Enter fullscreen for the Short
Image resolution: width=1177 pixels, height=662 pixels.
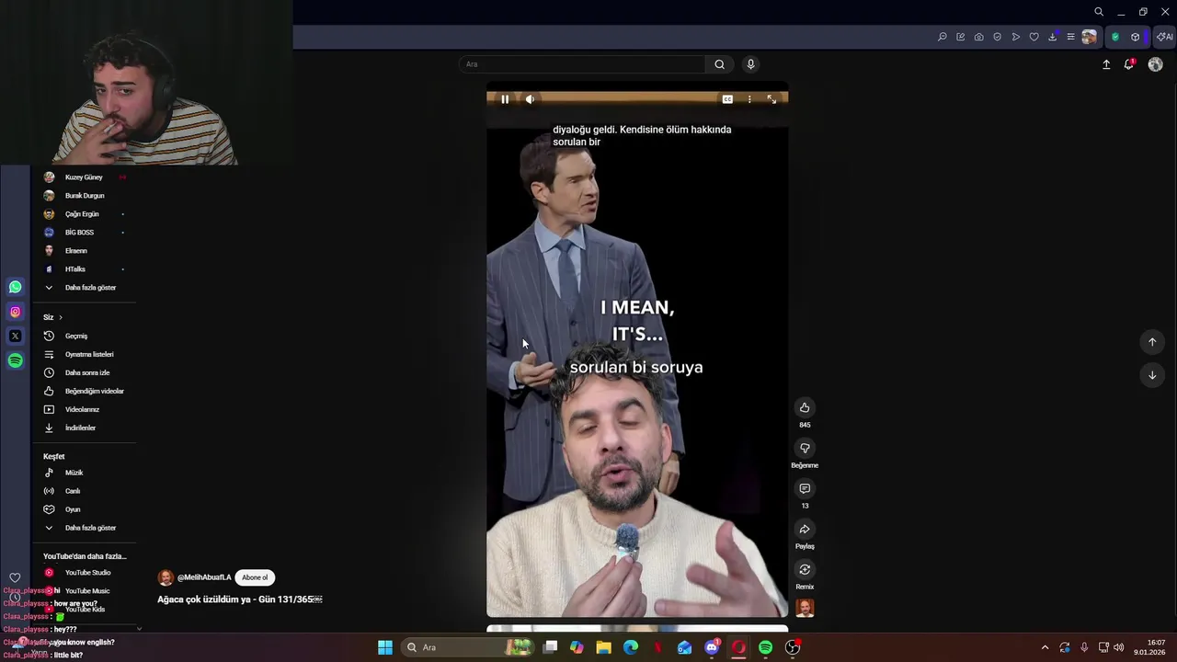(771, 99)
